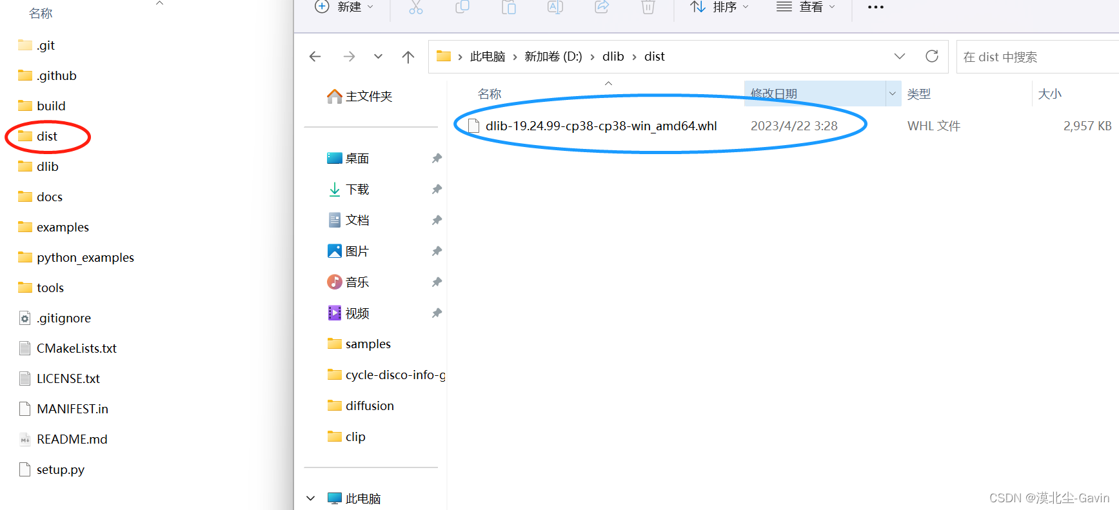The height and width of the screenshot is (510, 1119).
Task: Sort by the 名称 column header
Action: (x=490, y=94)
